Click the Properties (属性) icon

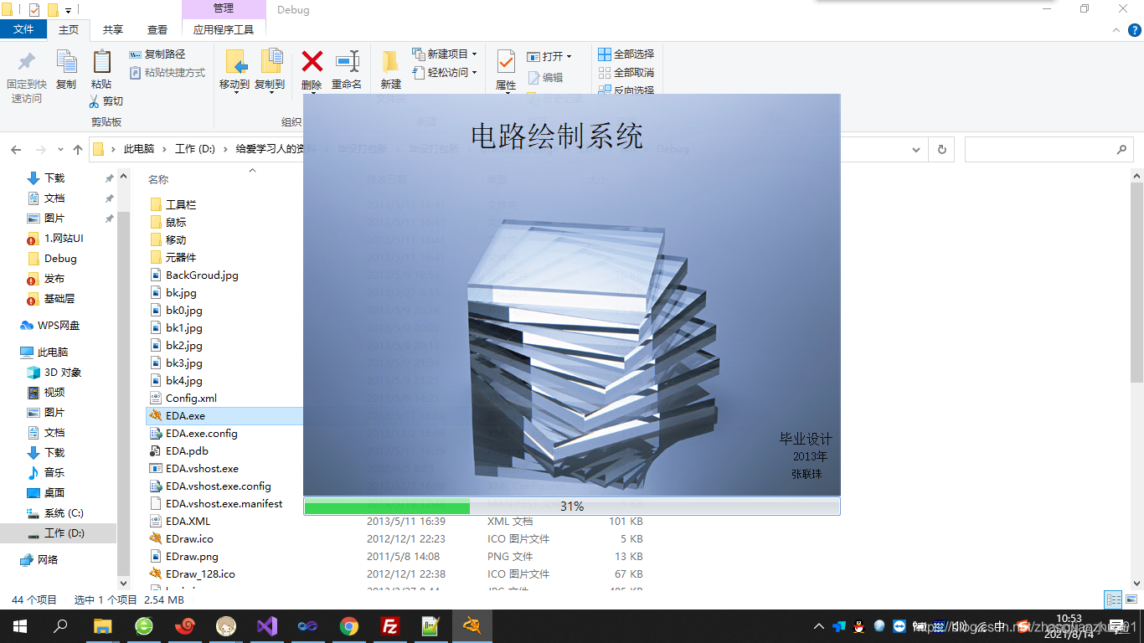pyautogui.click(x=506, y=61)
